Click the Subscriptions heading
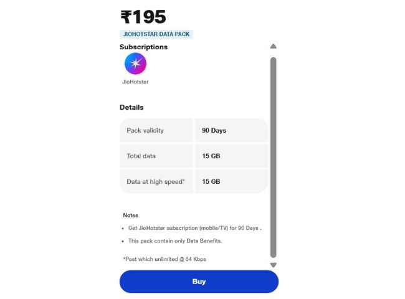The width and height of the screenshot is (405, 299). click(143, 47)
